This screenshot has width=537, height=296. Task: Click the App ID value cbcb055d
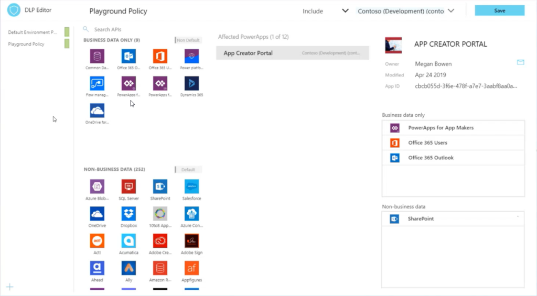466,86
